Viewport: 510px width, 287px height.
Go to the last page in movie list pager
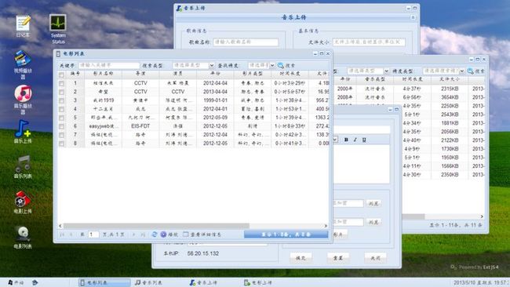pyautogui.click(x=143, y=234)
